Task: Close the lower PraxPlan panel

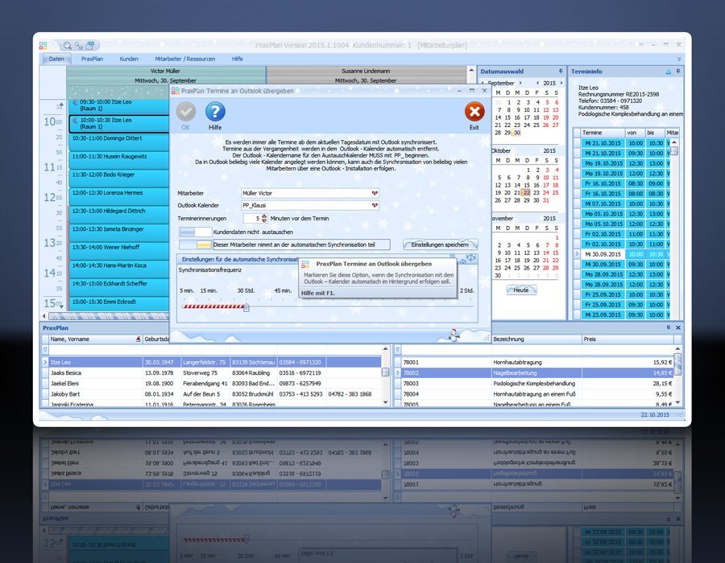Action: click(x=677, y=327)
